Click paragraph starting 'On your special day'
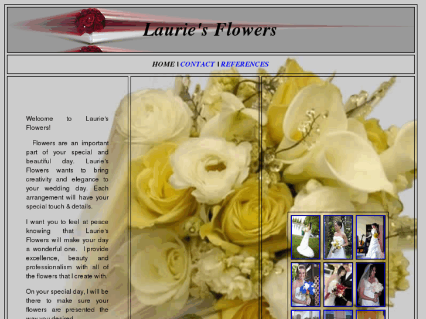This screenshot has width=426, height=319. pos(67,304)
